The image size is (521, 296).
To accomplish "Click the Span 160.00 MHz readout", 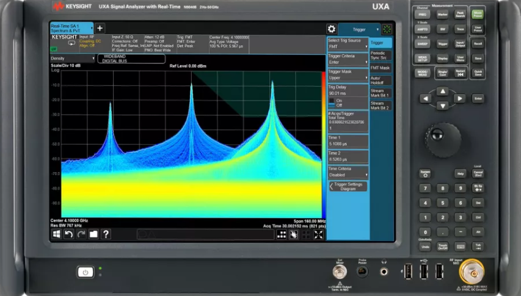I will [309, 221].
